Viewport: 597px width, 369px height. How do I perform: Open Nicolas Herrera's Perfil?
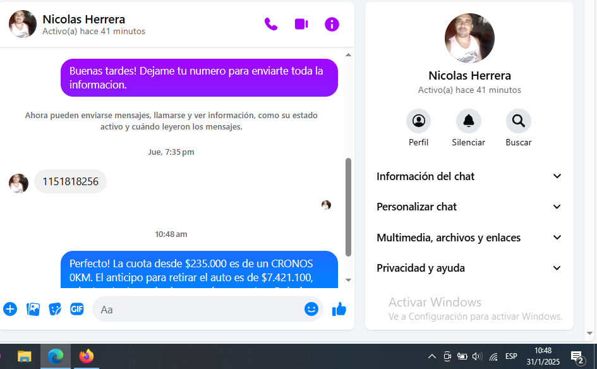(418, 121)
